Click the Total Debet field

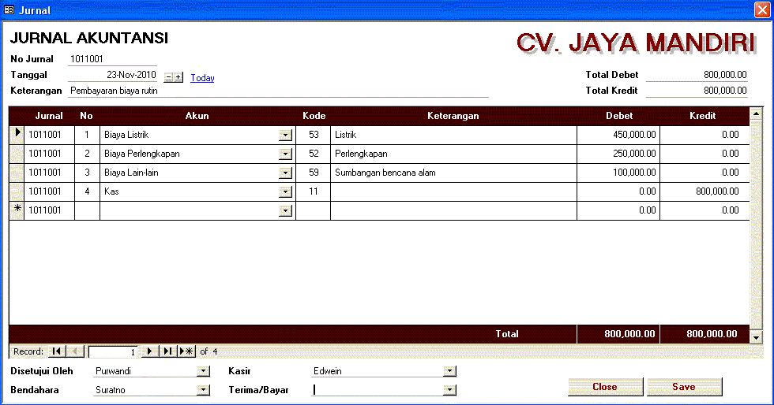click(x=697, y=75)
